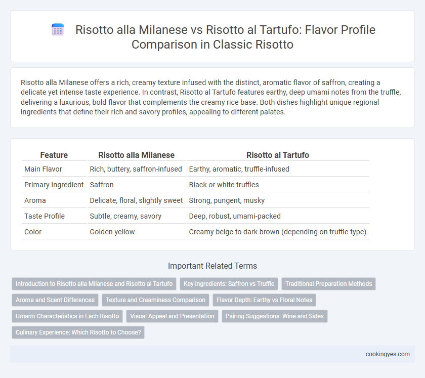Choose the 'Flavor Depth: Earthy vs Floral Notes' tag
The image size is (425, 378).
[x=264, y=300]
